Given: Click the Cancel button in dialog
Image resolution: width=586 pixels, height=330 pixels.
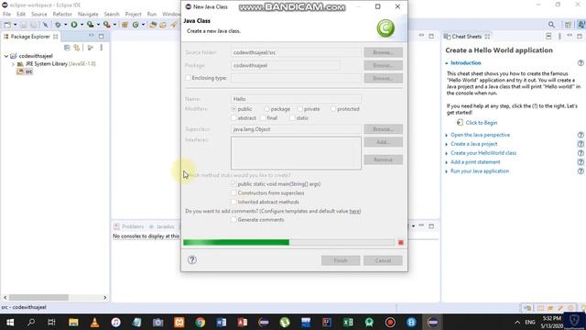Looking at the screenshot, I should pyautogui.click(x=383, y=260).
